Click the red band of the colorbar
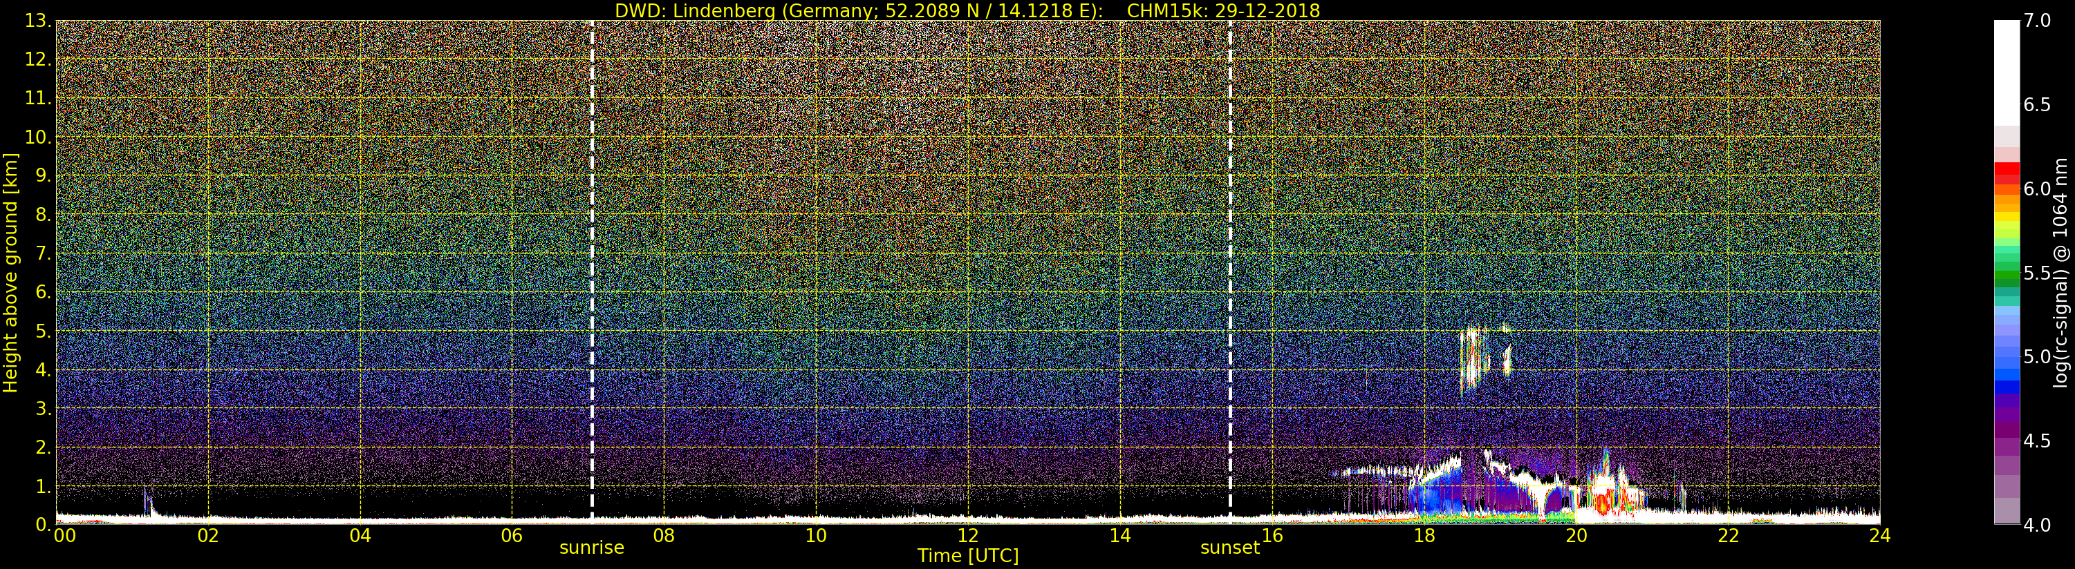Screen dimensions: 2075x569 pos(2007,173)
